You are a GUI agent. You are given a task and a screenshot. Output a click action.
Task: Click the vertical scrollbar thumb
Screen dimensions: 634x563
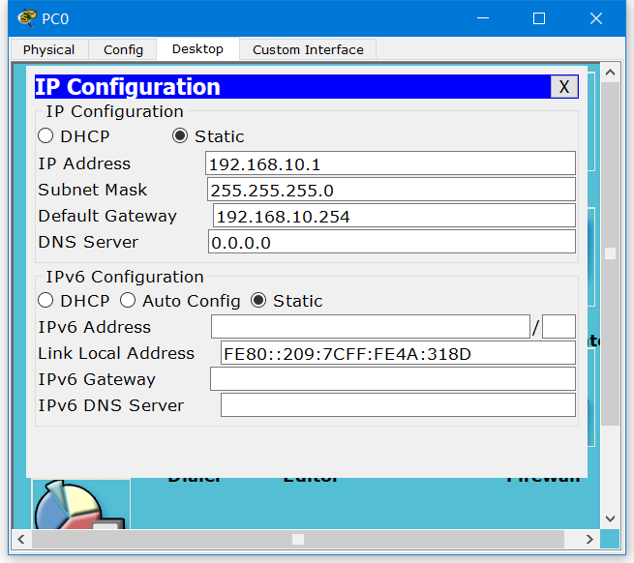click(x=610, y=253)
